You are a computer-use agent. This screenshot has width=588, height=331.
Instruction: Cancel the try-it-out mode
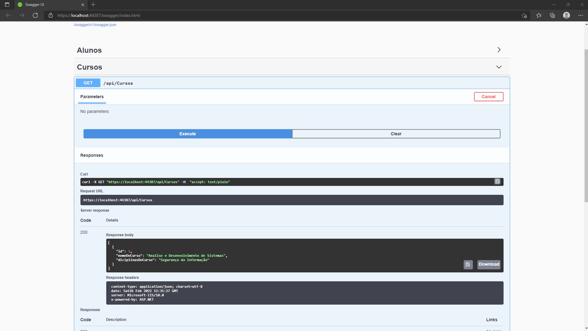[489, 97]
